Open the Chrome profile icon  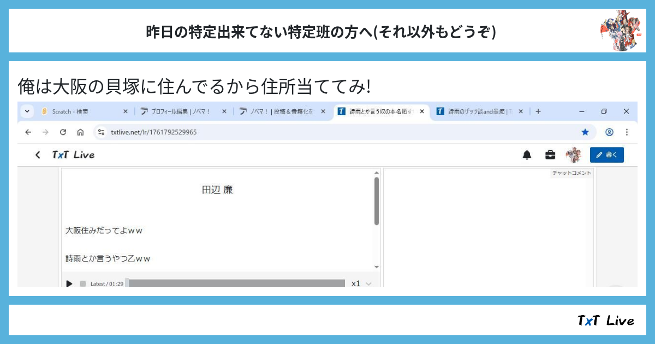(x=609, y=132)
